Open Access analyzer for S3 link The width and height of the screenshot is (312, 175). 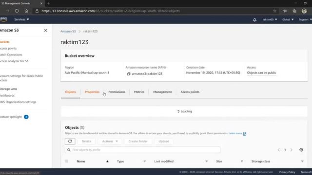14,61
